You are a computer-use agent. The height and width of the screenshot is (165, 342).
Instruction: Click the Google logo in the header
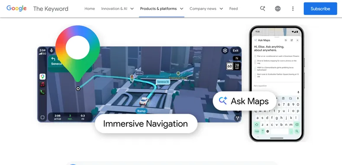click(x=16, y=9)
